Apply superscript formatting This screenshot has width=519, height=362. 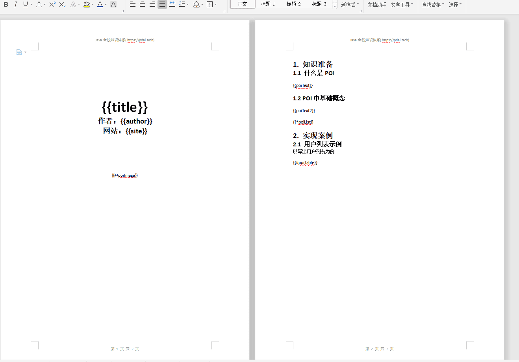click(x=52, y=5)
